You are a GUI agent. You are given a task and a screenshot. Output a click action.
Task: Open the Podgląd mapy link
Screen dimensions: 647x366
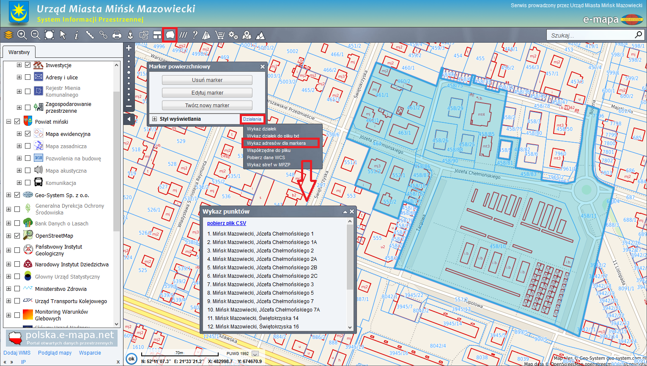click(55, 353)
